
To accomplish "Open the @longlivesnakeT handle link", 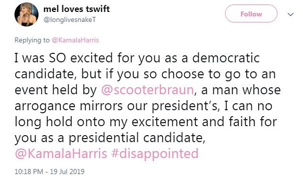I will pyautogui.click(x=70, y=20).
